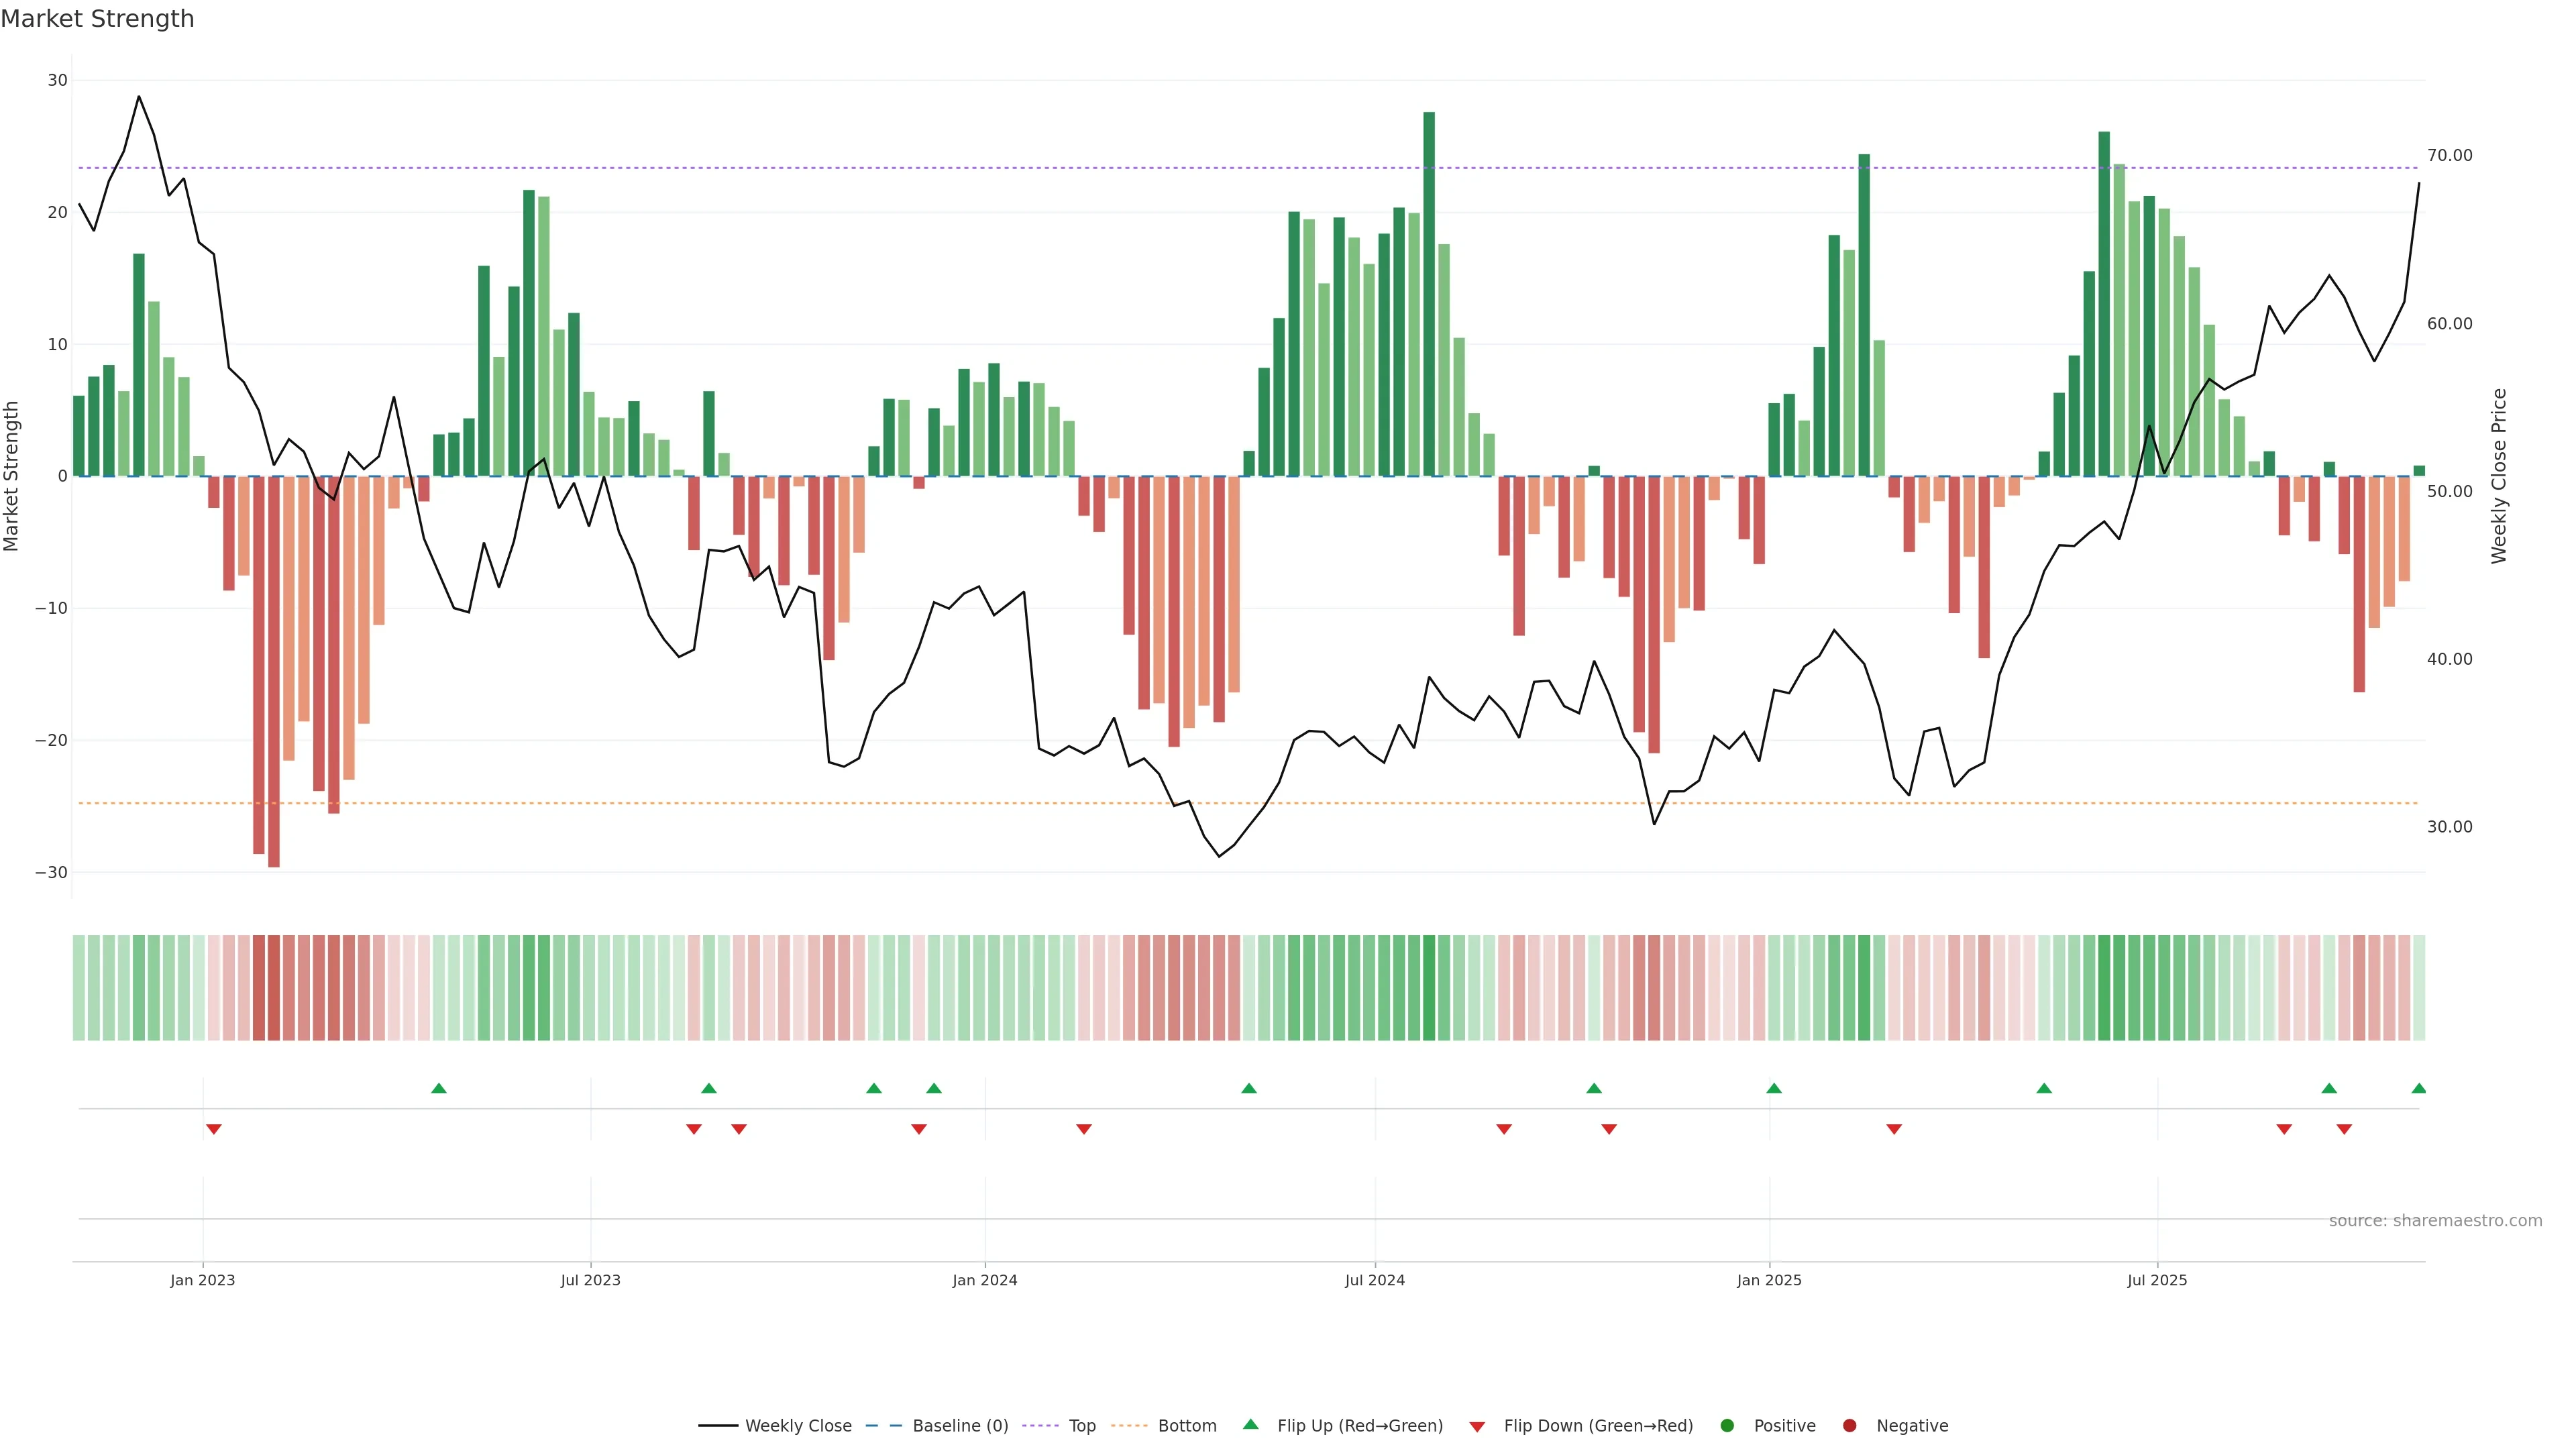2576x1449 pixels.
Task: Click the Jan 2023 x-axis label
Action: click(x=202, y=1280)
